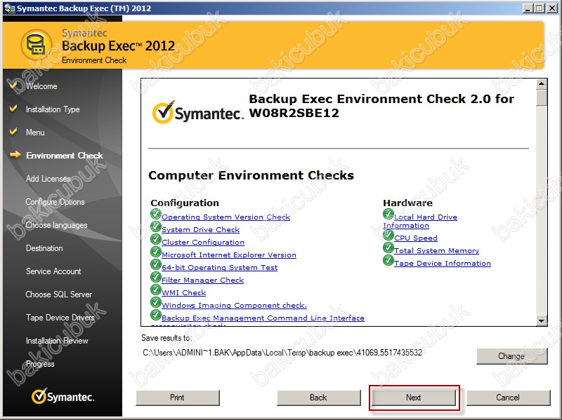Open the Microsoft Internet Explorer Version link
The width and height of the screenshot is (562, 420).
(x=229, y=255)
